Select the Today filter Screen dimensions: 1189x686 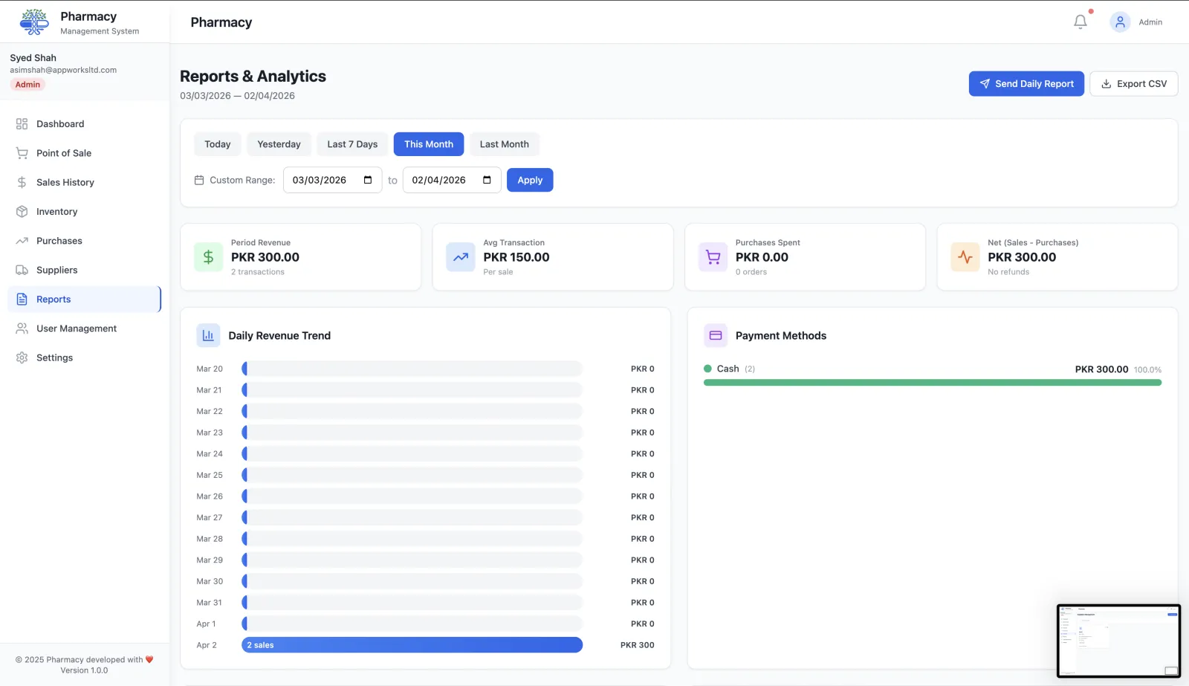click(218, 144)
